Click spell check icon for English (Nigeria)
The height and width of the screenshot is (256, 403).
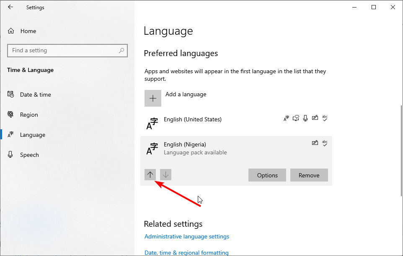[325, 143]
